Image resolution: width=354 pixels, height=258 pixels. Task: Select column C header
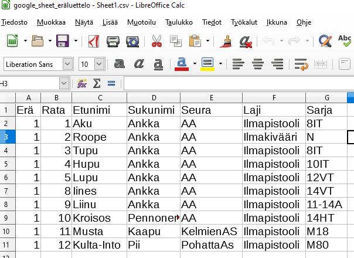tap(99, 97)
